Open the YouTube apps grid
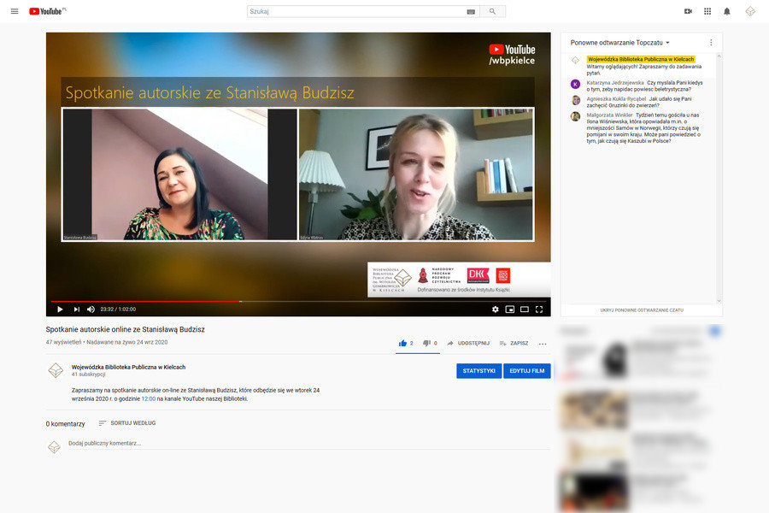Viewport: 769px width, 513px height. click(707, 11)
